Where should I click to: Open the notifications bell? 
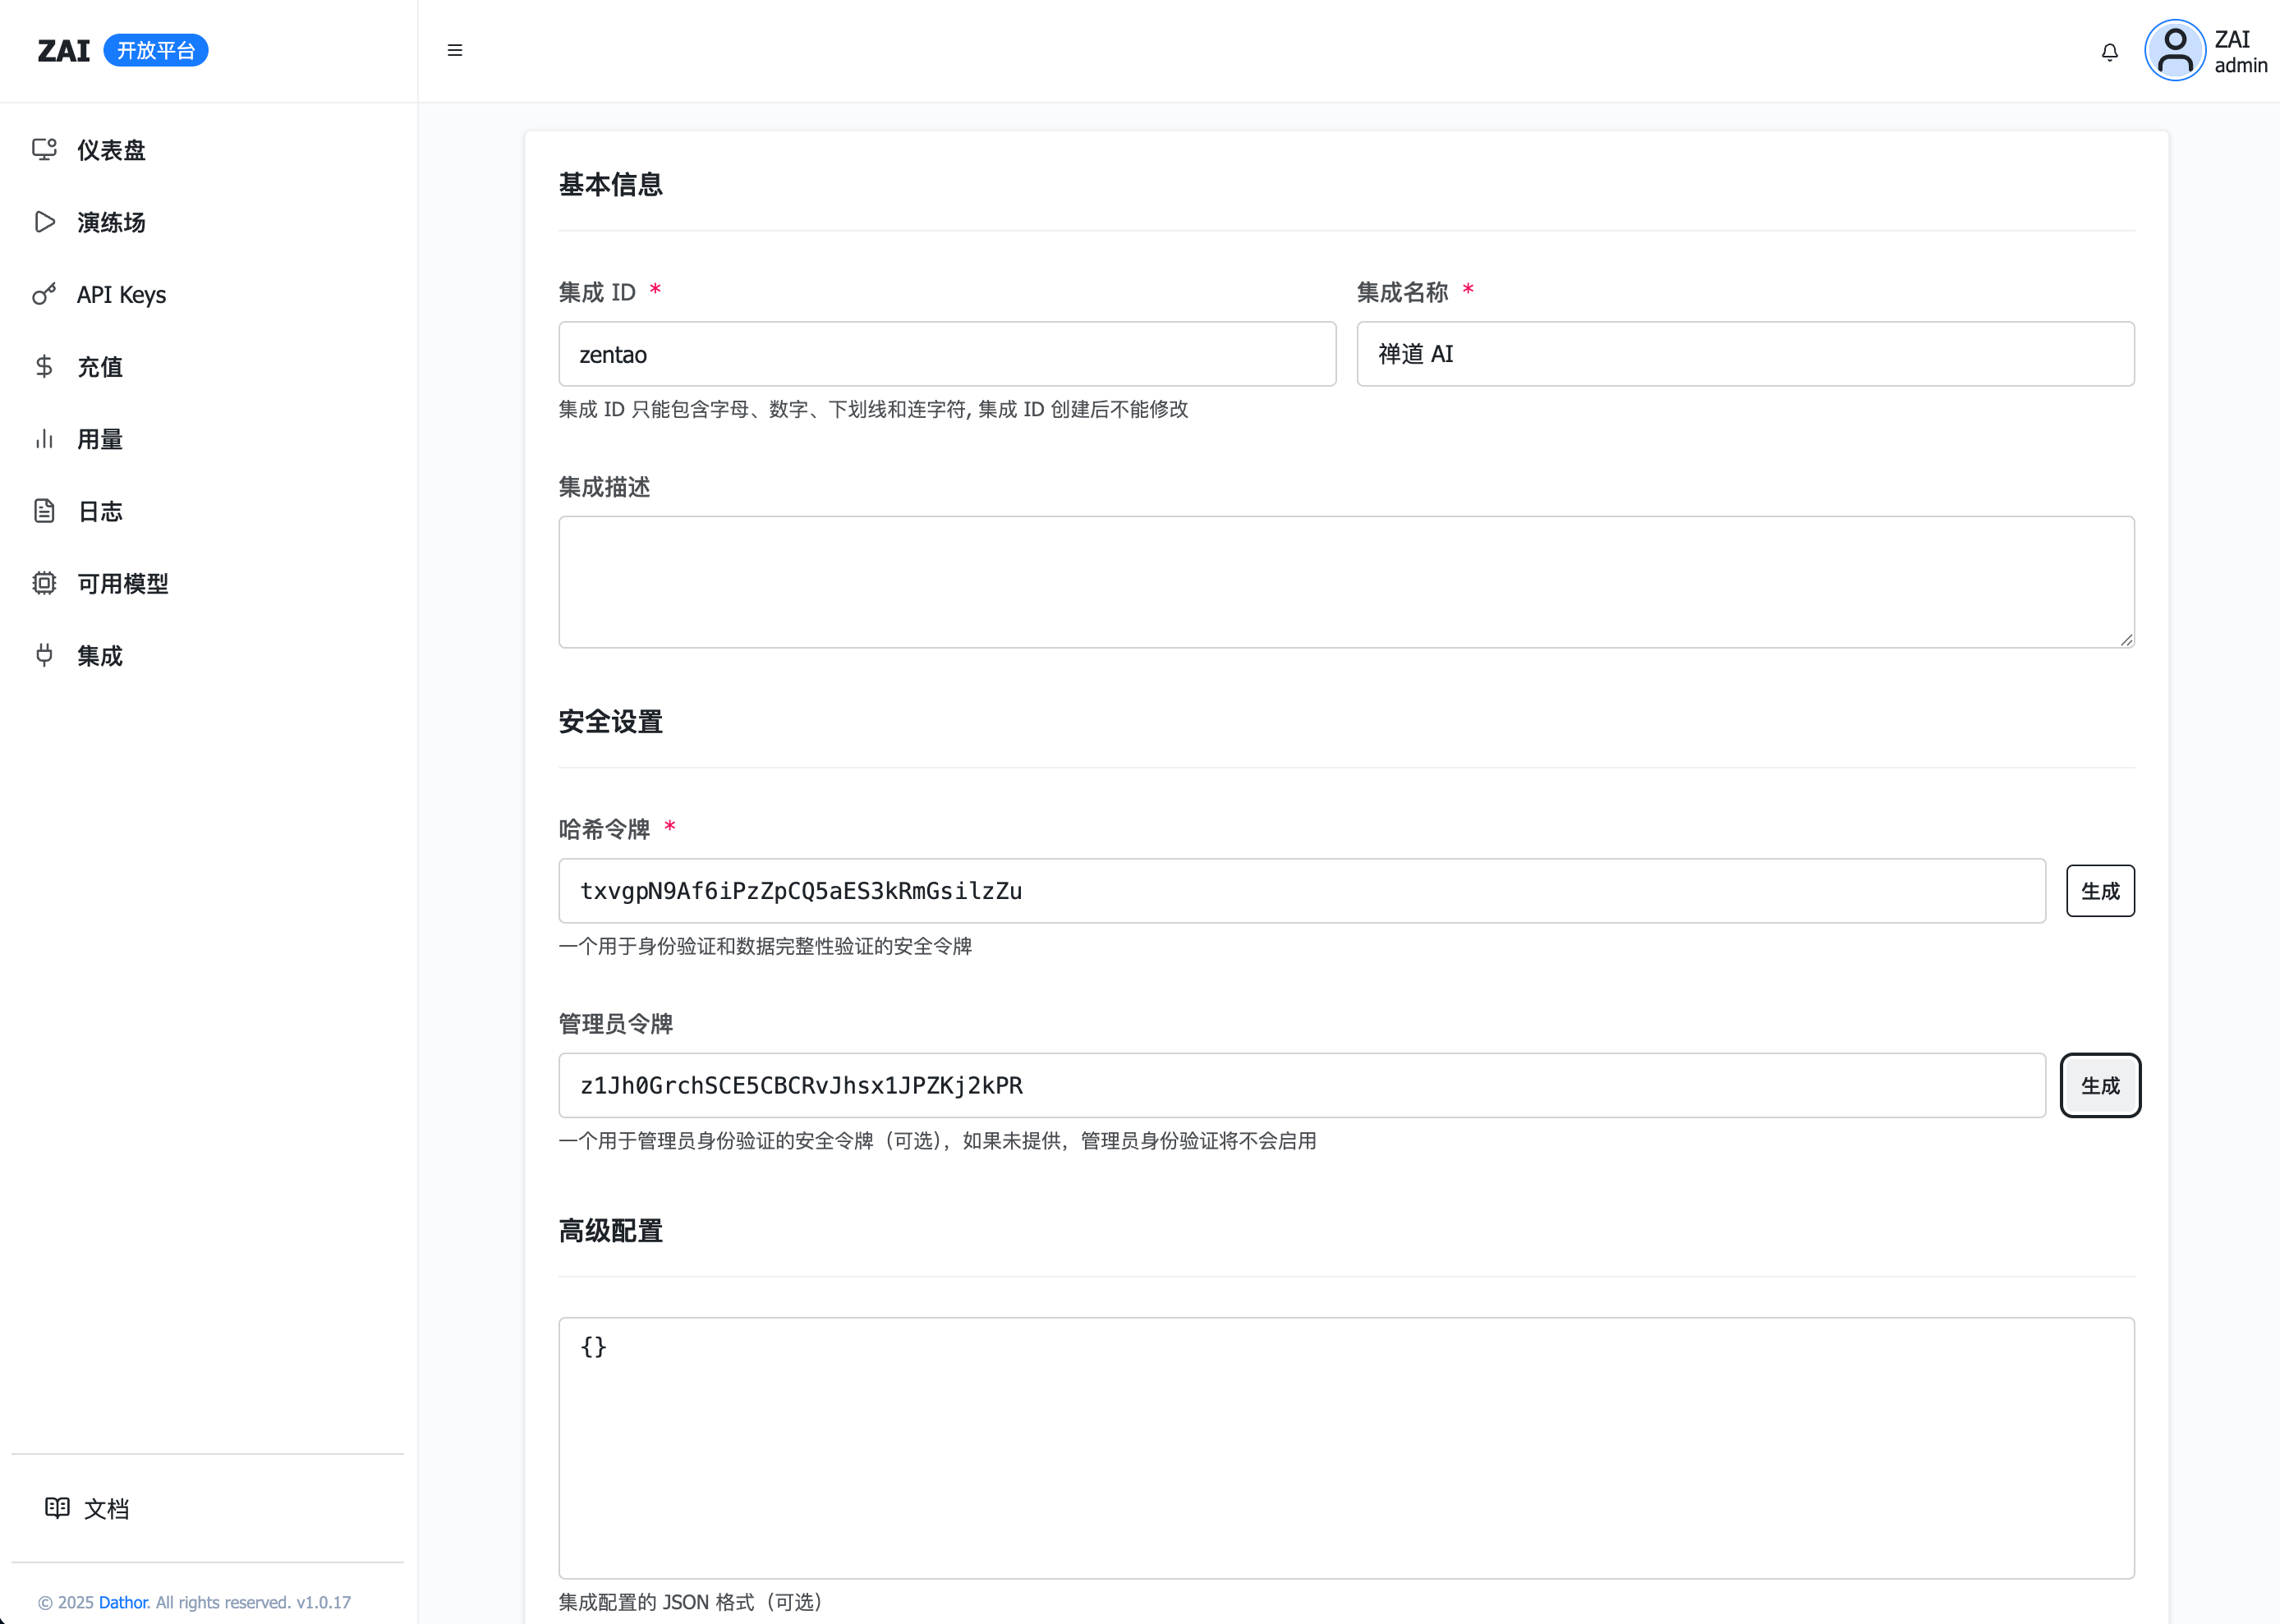point(2109,52)
